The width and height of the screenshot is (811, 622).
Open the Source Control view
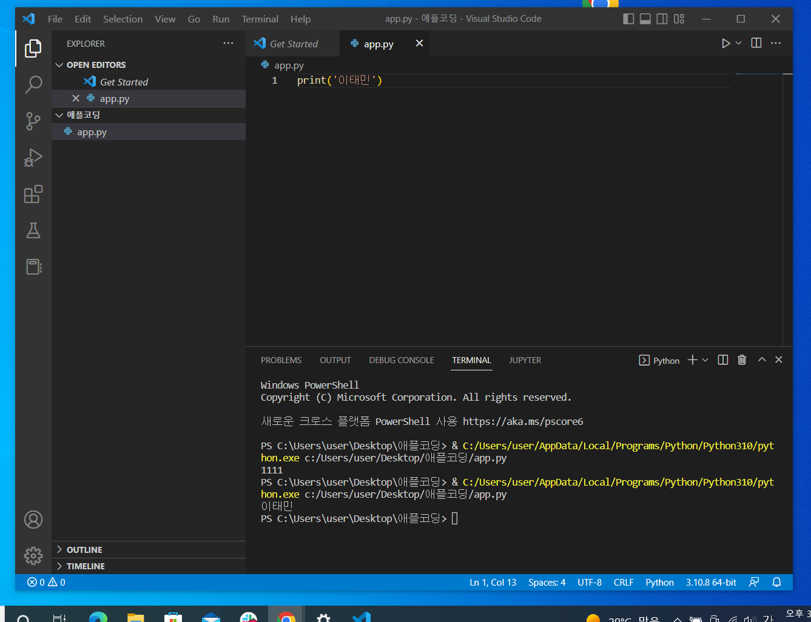click(33, 121)
